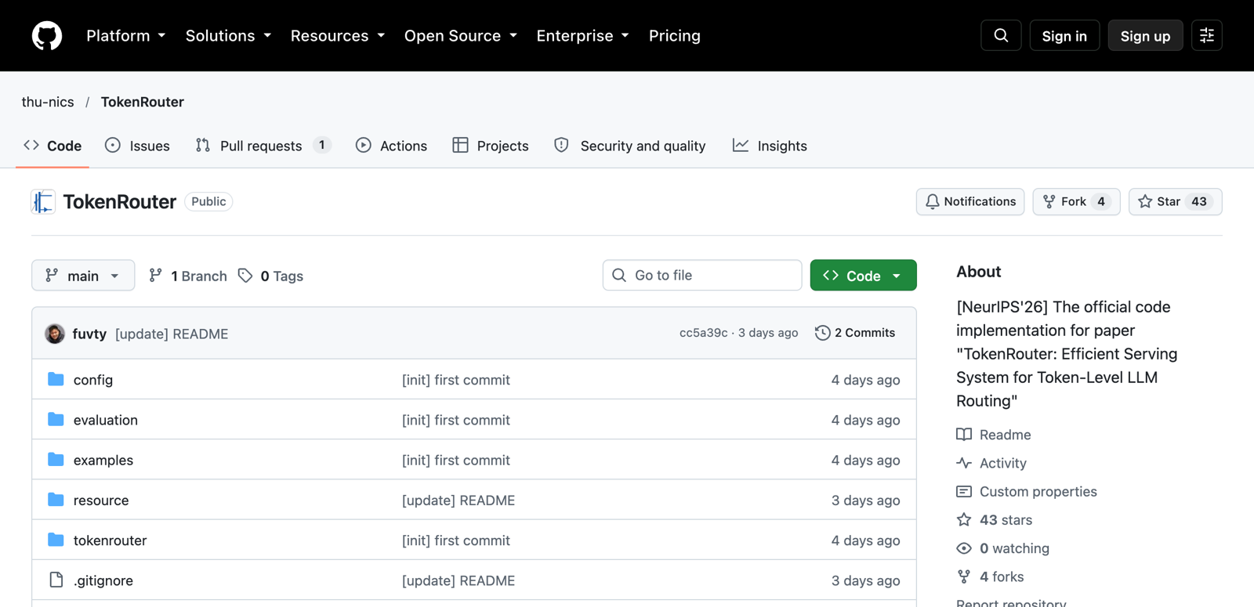Open the Pricing link
1254x607 pixels.
click(675, 36)
